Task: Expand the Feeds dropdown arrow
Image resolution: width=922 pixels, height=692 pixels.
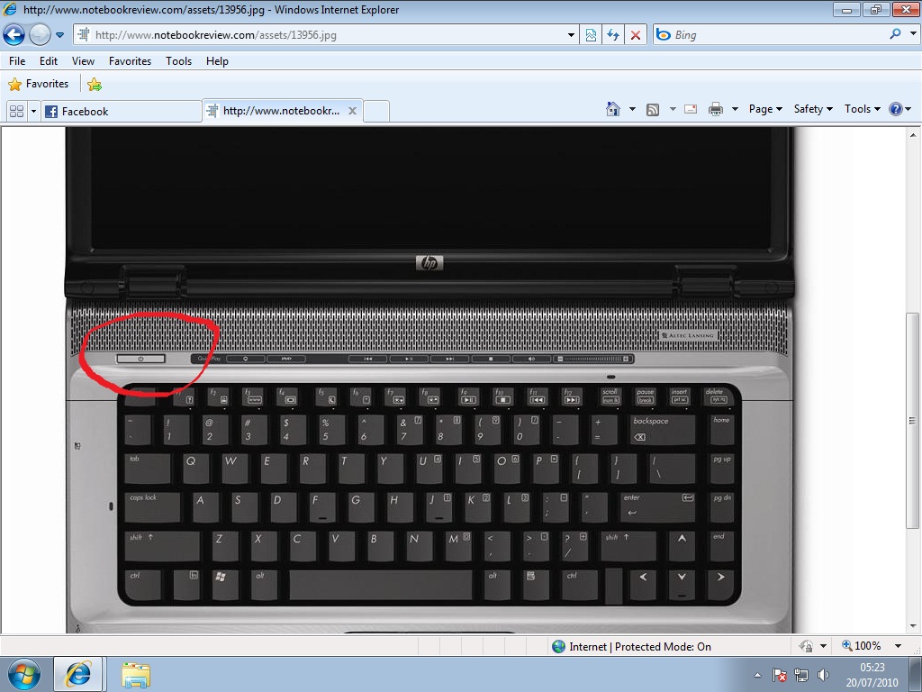Action: tap(672, 109)
